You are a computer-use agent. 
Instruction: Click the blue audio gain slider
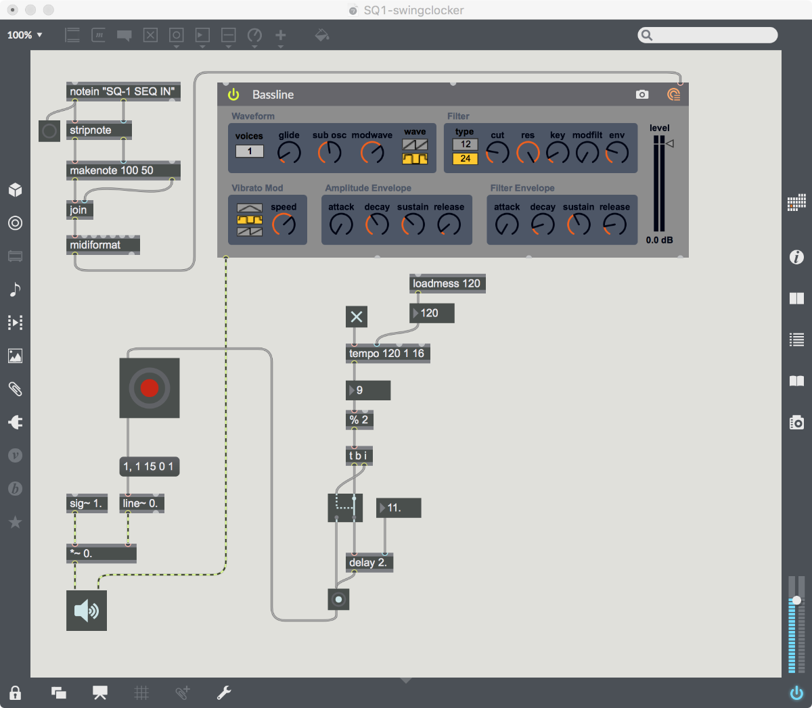(x=796, y=624)
